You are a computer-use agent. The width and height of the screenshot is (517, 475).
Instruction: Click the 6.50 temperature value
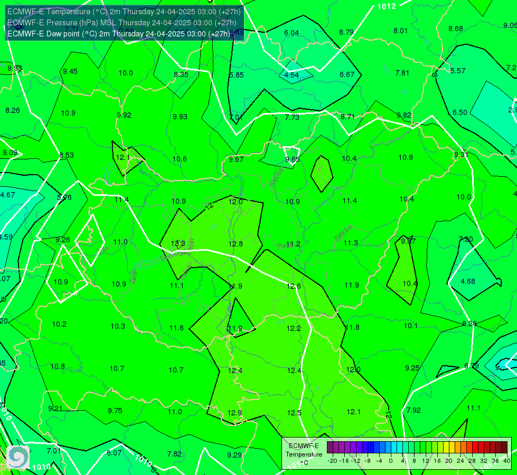pos(459,113)
